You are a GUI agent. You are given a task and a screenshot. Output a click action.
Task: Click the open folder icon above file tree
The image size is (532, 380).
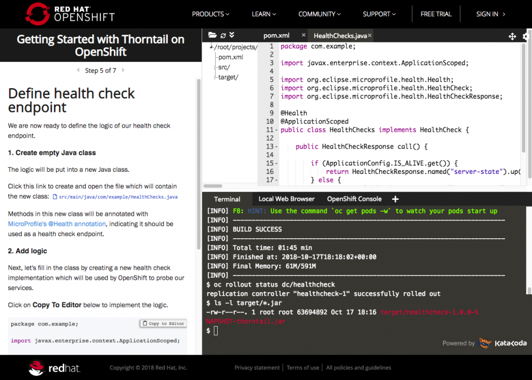[212, 35]
